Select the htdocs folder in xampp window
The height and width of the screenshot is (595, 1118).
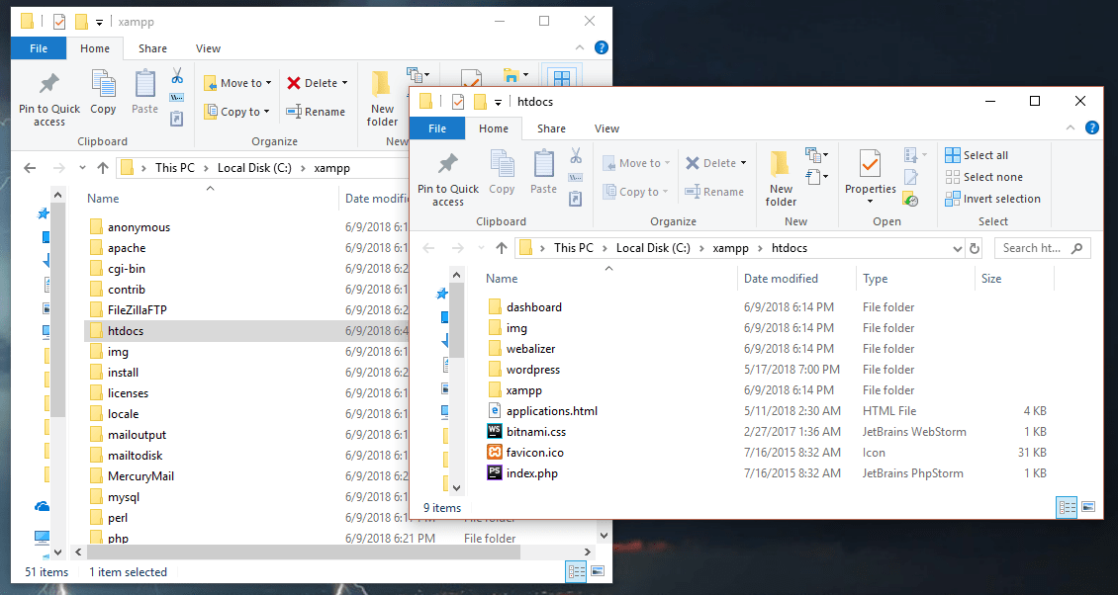pyautogui.click(x=126, y=331)
